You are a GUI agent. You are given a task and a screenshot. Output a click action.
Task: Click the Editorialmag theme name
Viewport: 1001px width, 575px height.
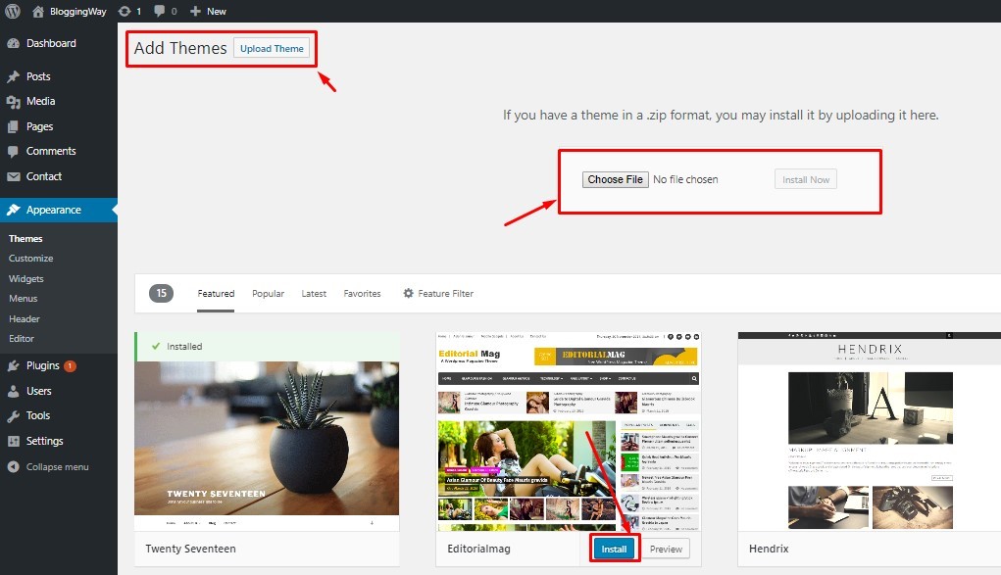coord(478,549)
